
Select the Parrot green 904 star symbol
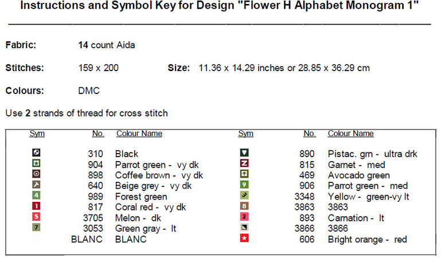coord(37,164)
